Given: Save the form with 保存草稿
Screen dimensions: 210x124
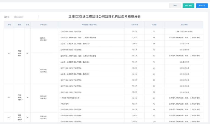Looking at the screenshot, I should 188,5.
